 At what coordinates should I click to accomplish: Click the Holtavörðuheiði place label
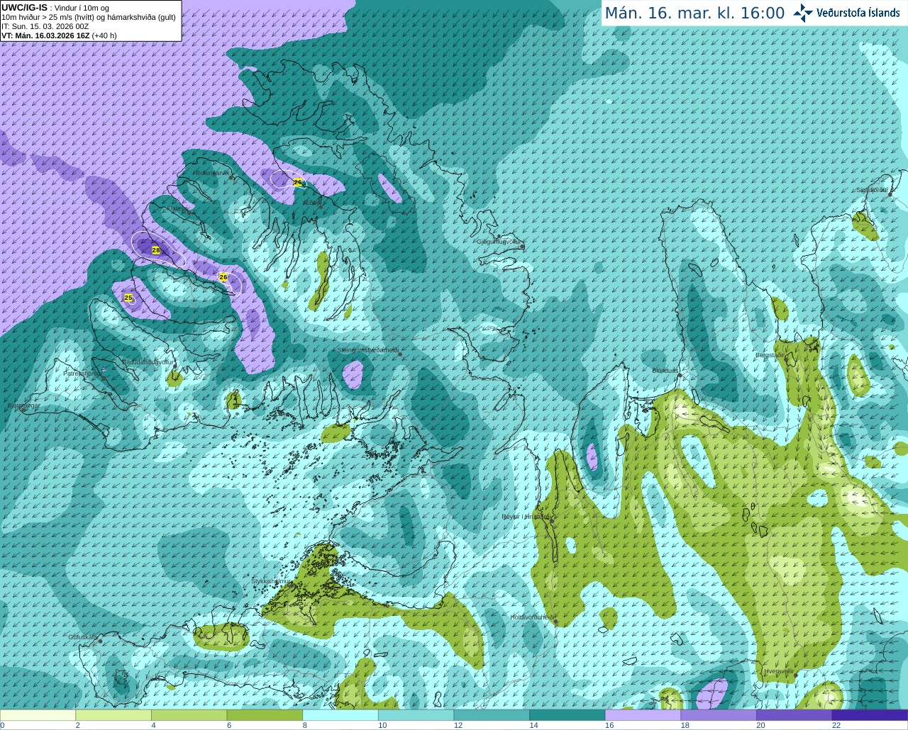pyautogui.click(x=532, y=617)
